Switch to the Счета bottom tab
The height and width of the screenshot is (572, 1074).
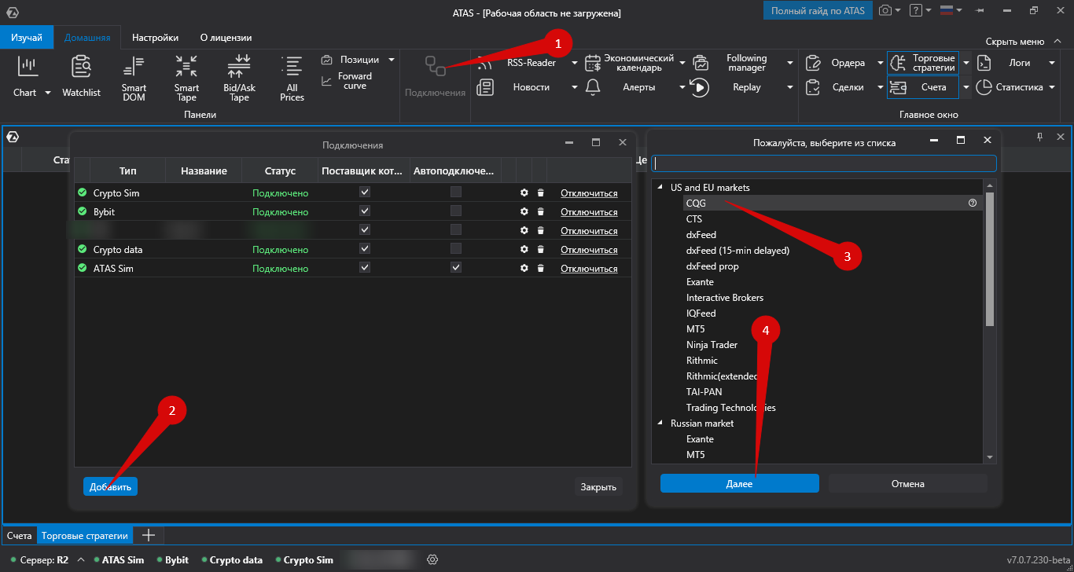[x=20, y=536]
